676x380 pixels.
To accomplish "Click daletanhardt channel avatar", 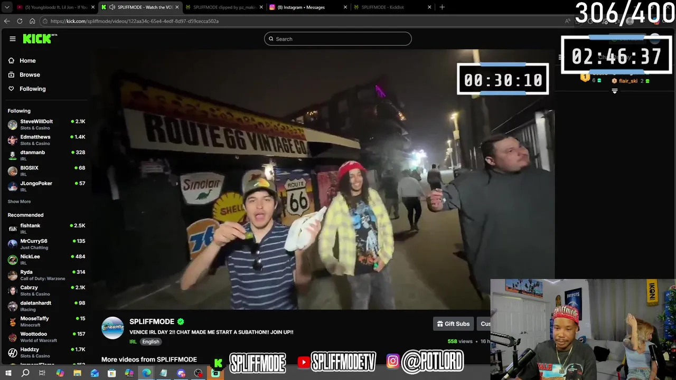I will tap(12, 306).
